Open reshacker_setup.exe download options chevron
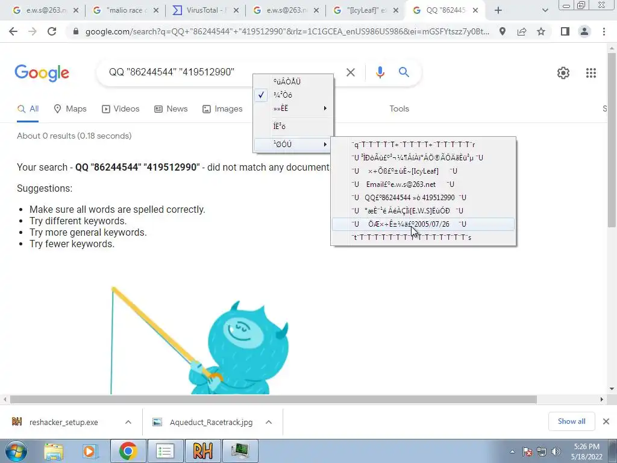Viewport: 617px width, 463px height. 128,422
